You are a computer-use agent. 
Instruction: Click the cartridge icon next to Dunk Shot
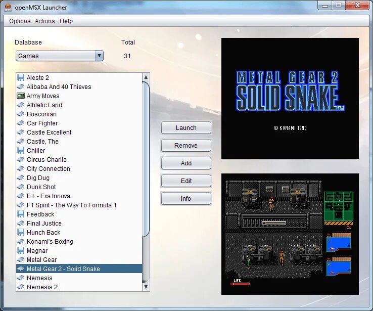pyautogui.click(x=21, y=187)
